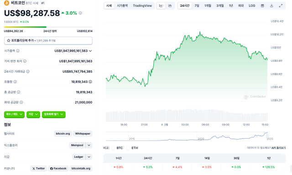Open the 지갑 green dropdown button
Screen dimensions: 292x175
click(33, 114)
